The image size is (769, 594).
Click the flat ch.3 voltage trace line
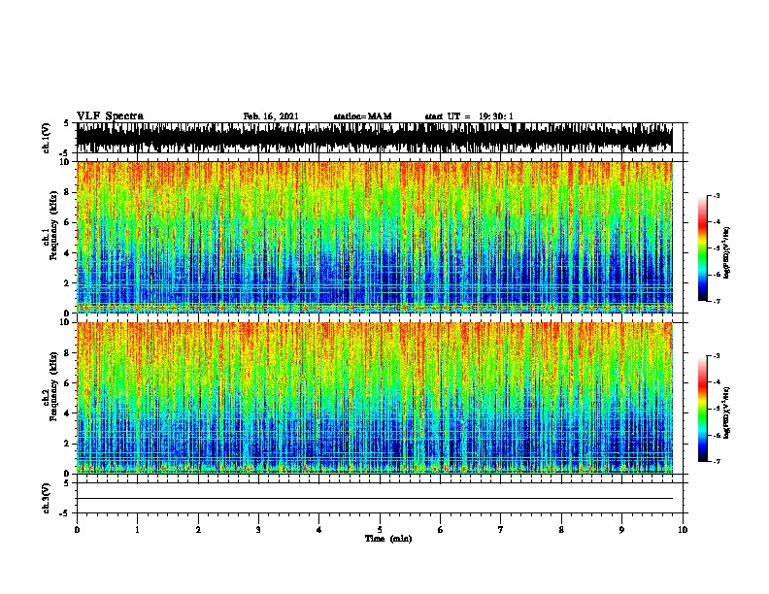(375, 499)
